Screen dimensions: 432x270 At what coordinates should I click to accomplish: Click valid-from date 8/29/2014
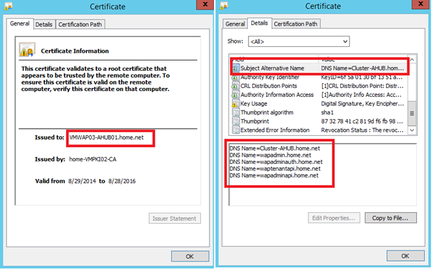tap(82, 181)
